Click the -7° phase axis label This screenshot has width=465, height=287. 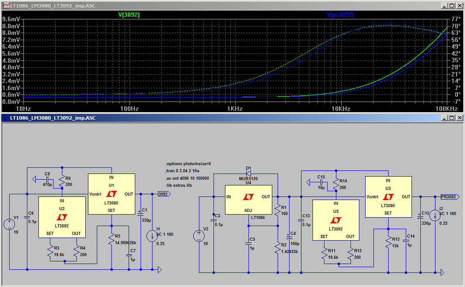[456, 102]
